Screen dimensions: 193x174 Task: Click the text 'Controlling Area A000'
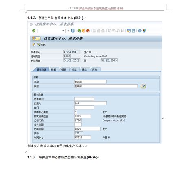pos(96,56)
